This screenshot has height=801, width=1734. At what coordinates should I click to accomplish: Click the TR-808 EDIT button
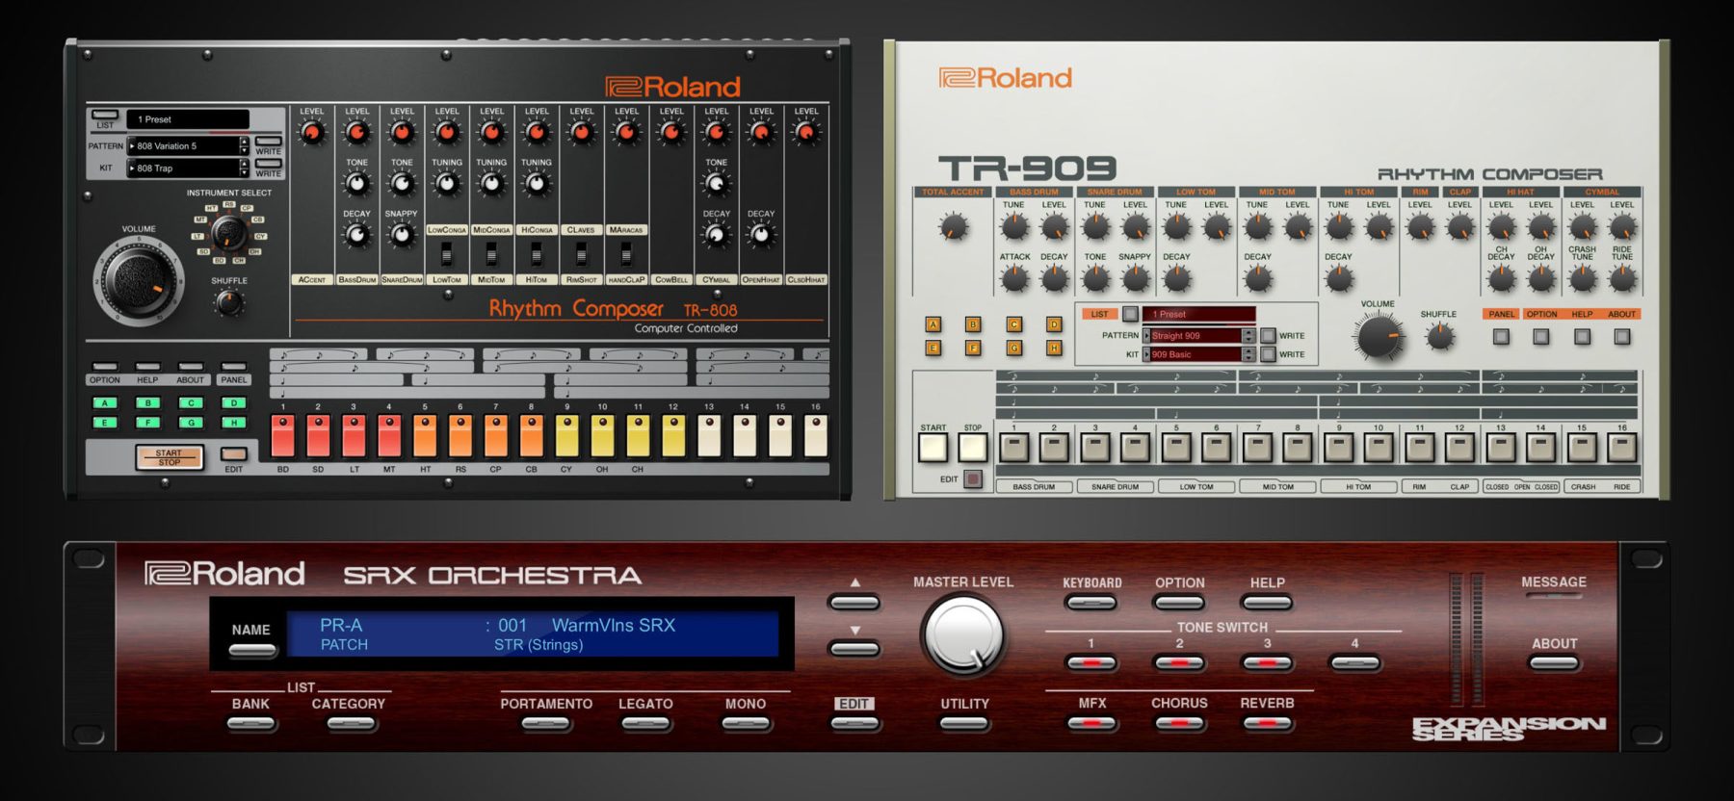[234, 453]
